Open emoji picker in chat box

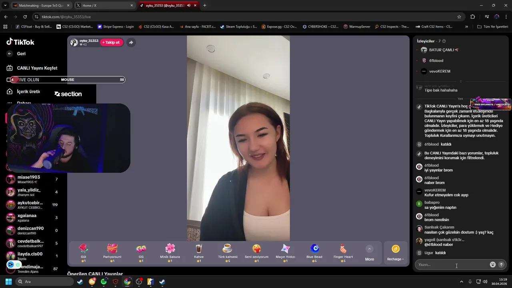493,264
